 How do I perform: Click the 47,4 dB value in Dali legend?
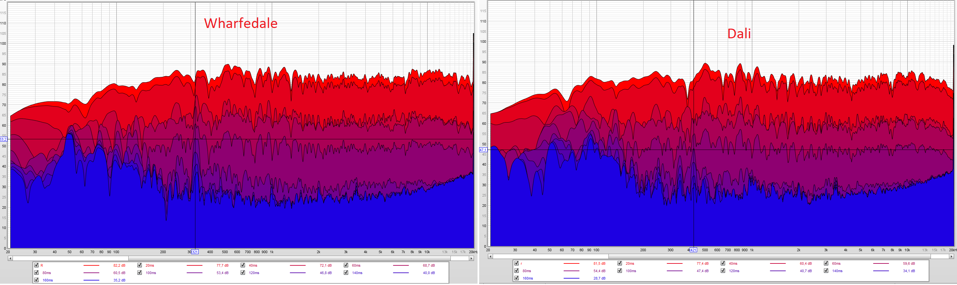(703, 271)
